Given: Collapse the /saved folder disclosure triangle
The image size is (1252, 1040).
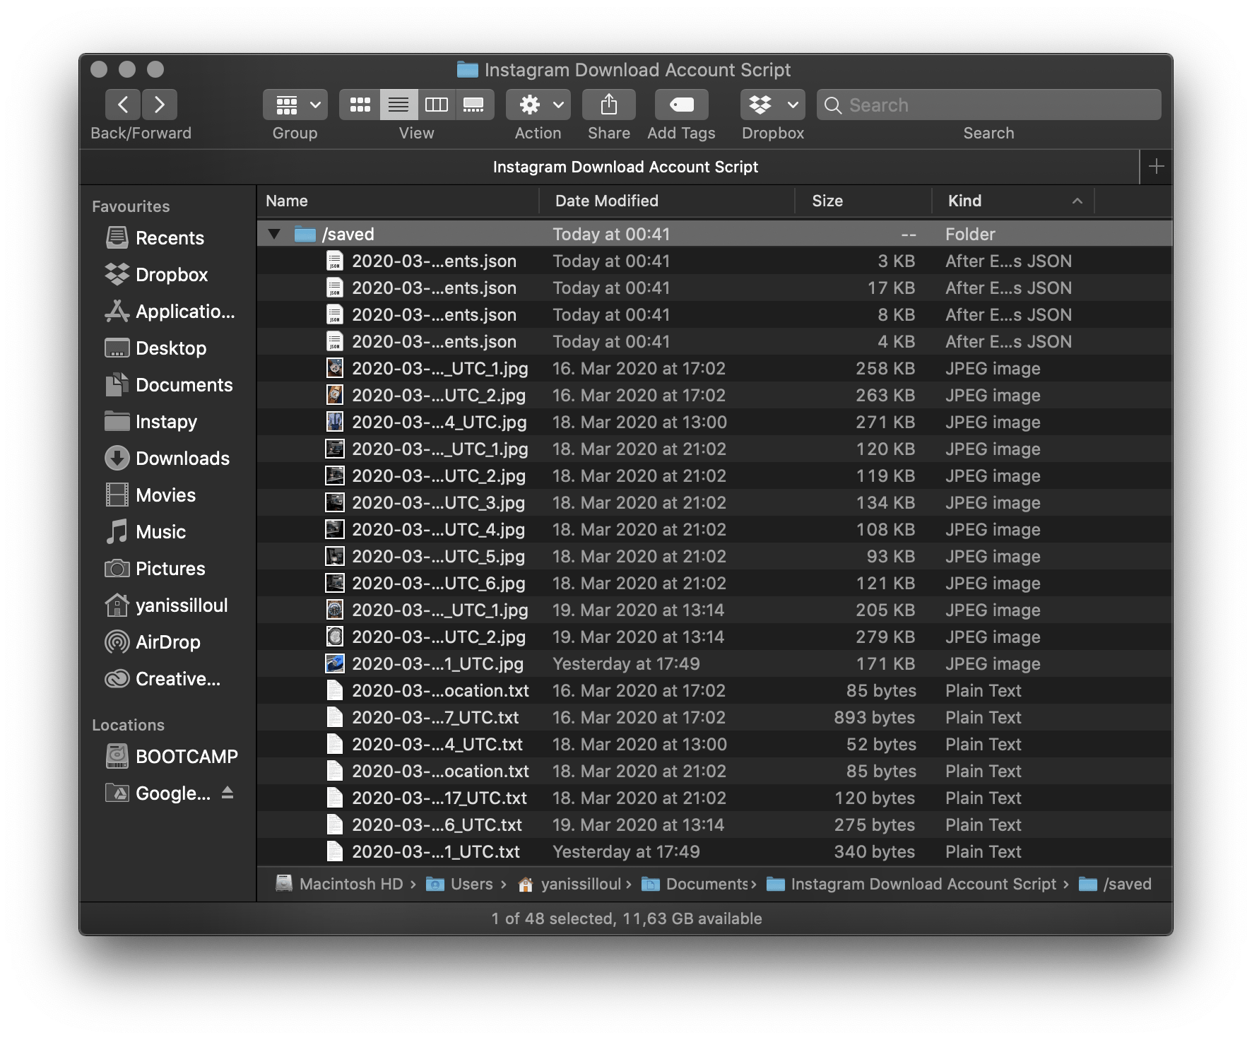Looking at the screenshot, I should (274, 233).
